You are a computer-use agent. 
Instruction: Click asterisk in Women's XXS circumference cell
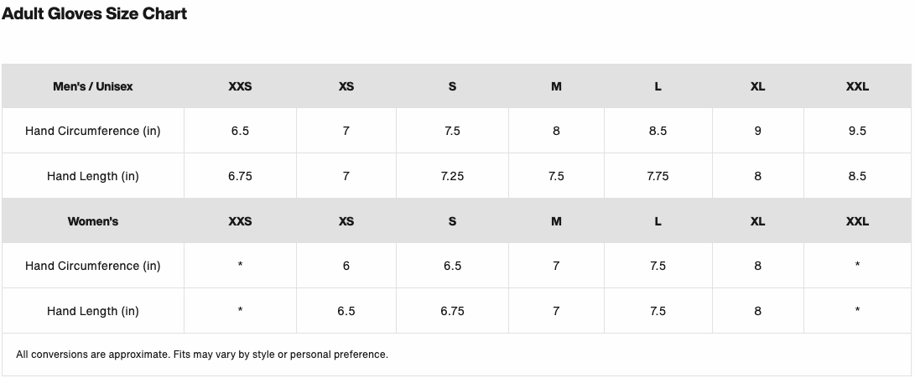pos(240,266)
